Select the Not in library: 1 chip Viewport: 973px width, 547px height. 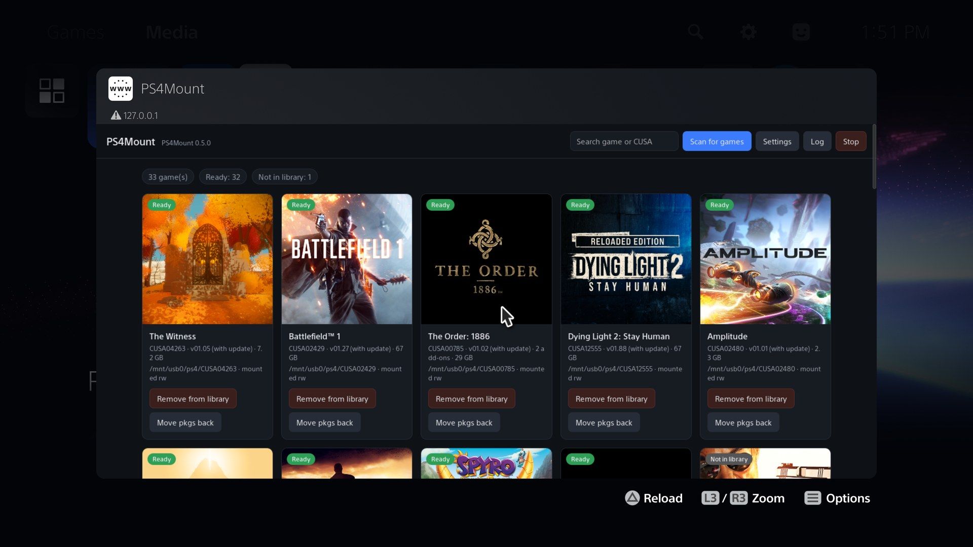285,177
